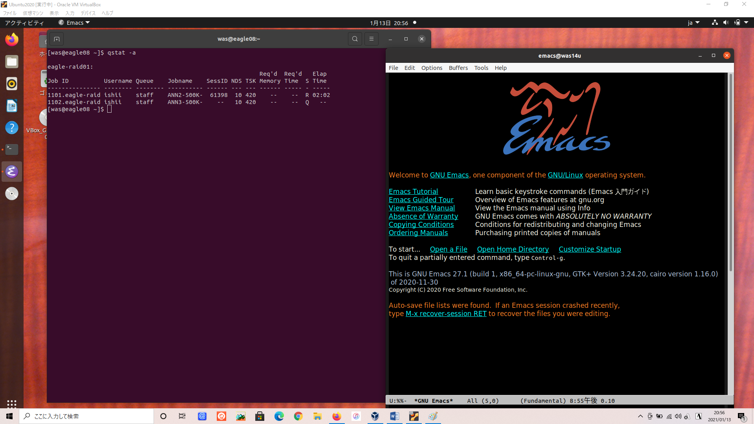Image resolution: width=754 pixels, height=424 pixels.
Task: Open the Ordering Manuals link
Action: tap(418, 233)
